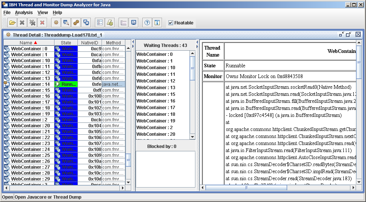Open Thread Detail via single gear icon
Viewport: 366px width, 202px height.
click(x=56, y=23)
